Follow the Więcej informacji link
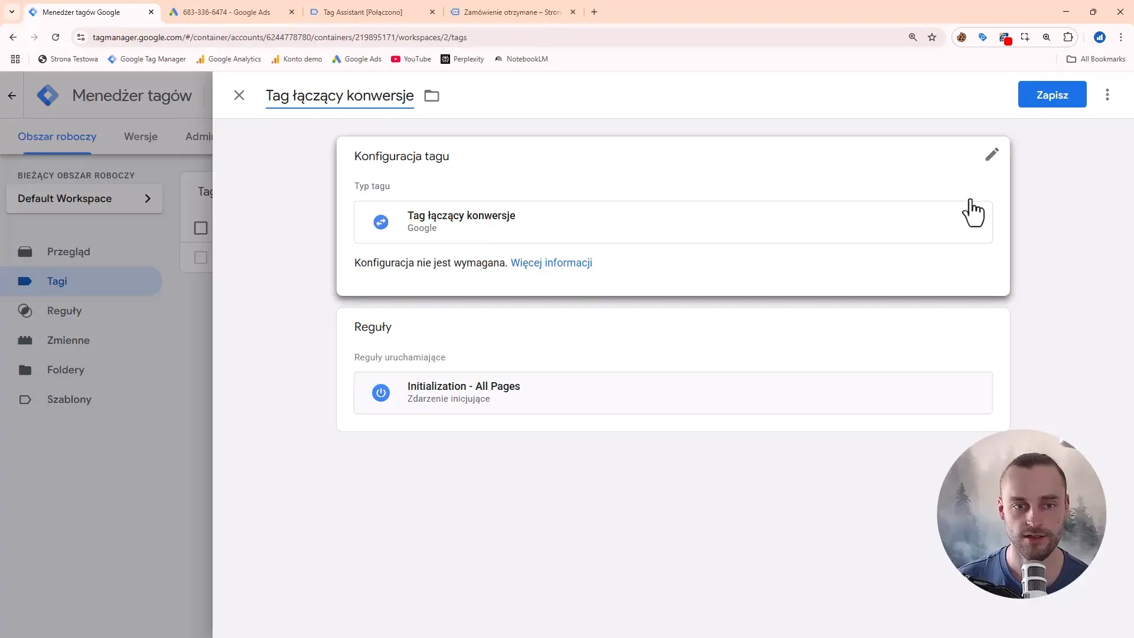The height and width of the screenshot is (638, 1134). (x=551, y=263)
